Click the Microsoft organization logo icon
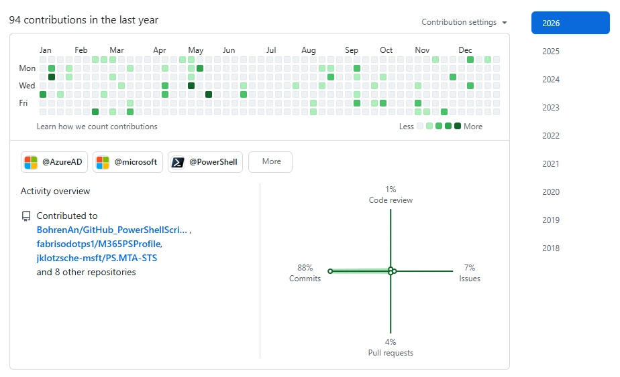Screen dimensions: 620x377 [x=103, y=162]
